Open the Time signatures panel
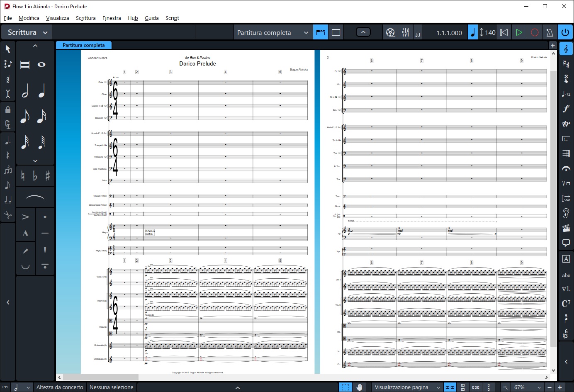Screen dimensions: 574x392 (566, 79)
